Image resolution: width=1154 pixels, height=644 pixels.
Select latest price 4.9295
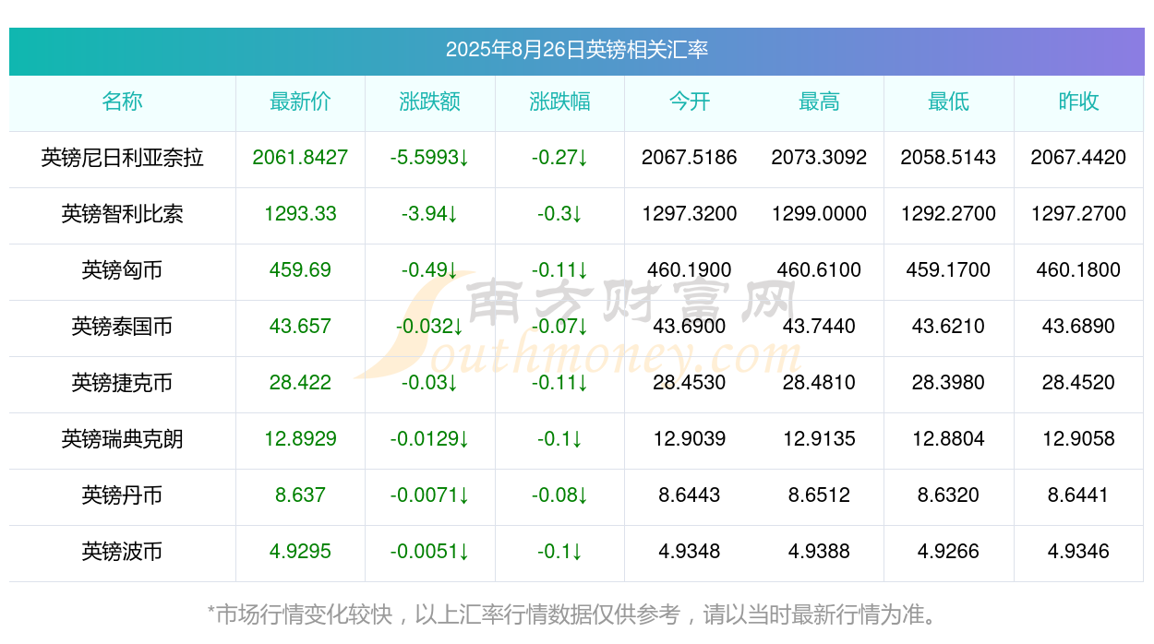point(300,552)
